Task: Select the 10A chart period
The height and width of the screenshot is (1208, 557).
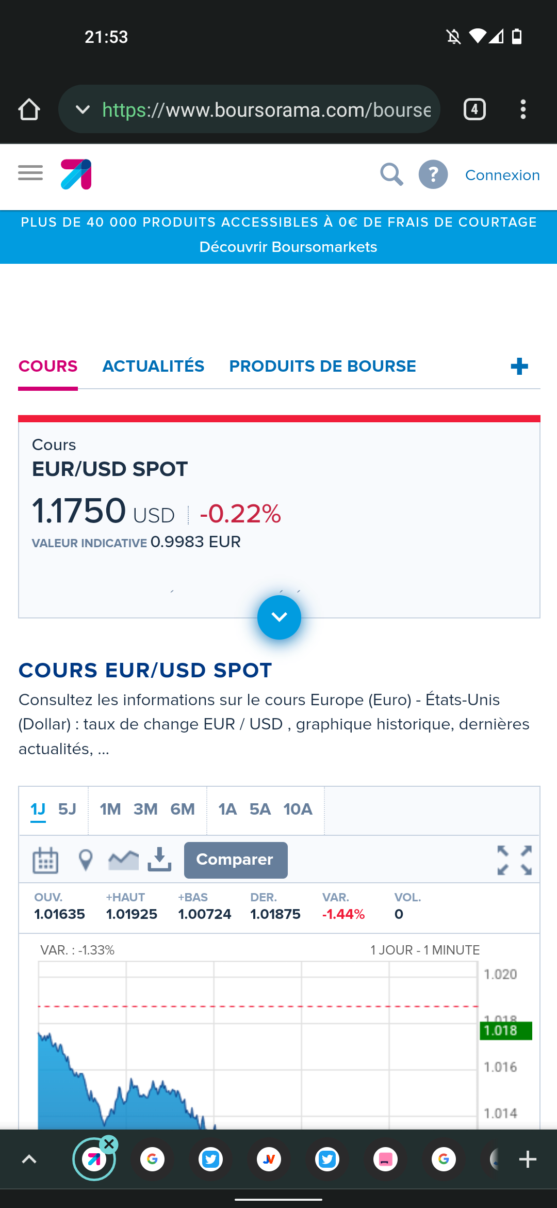Action: pos(298,809)
